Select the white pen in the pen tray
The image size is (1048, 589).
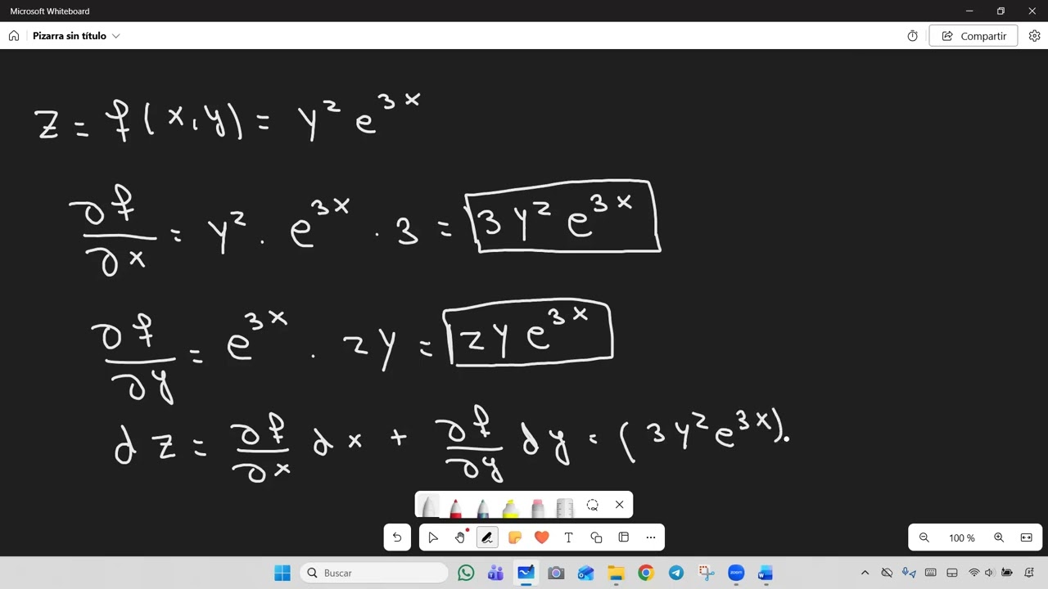click(429, 506)
